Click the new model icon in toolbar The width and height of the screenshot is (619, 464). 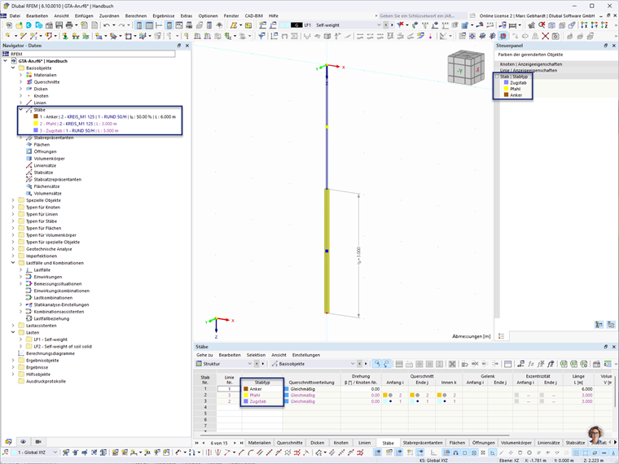pos(9,25)
